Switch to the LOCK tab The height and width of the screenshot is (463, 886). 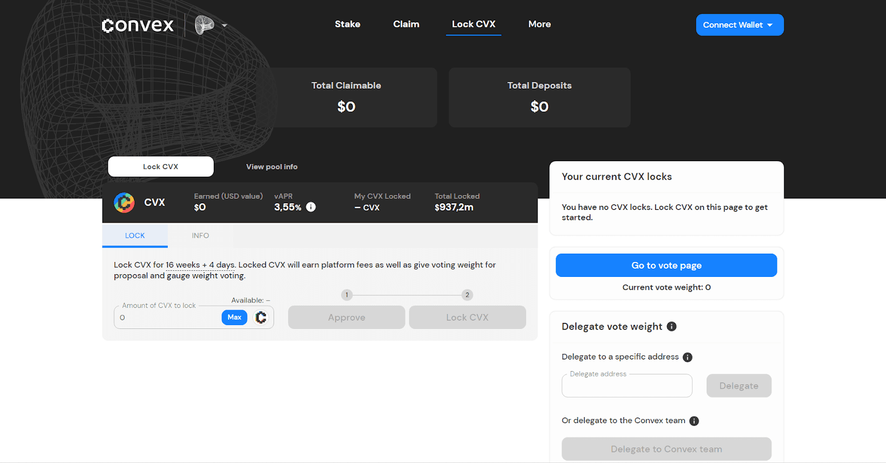tap(135, 235)
